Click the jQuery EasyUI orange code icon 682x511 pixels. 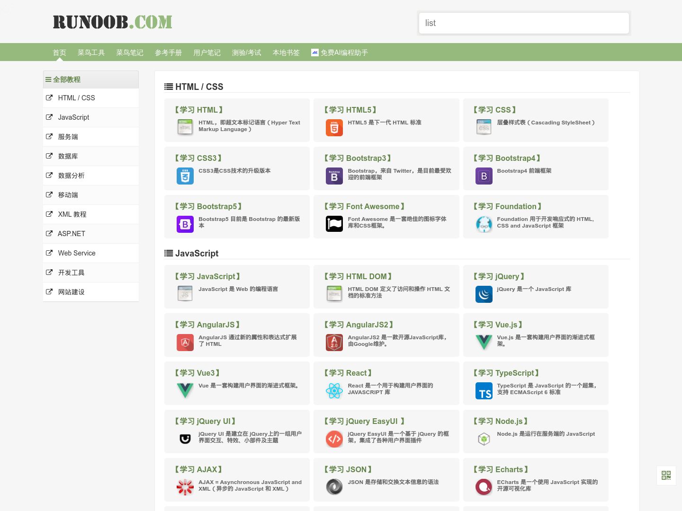(x=334, y=439)
